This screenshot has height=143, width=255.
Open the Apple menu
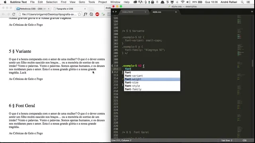[5, 2]
